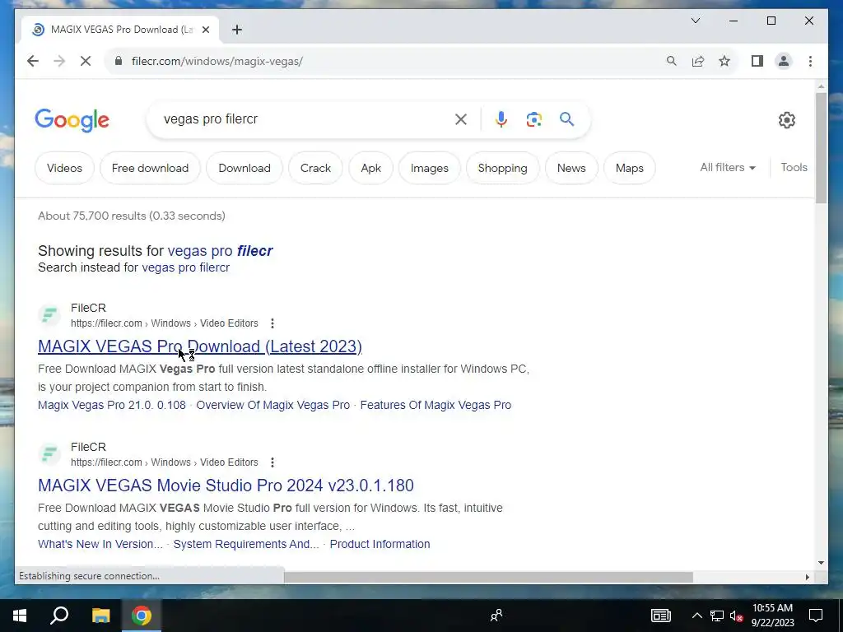
Task: Open Windows taskbar search
Action: (59, 616)
